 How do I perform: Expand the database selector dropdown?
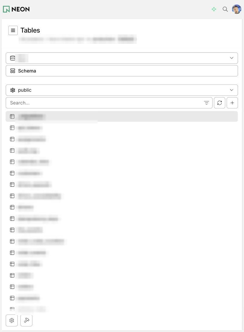pyautogui.click(x=122, y=58)
